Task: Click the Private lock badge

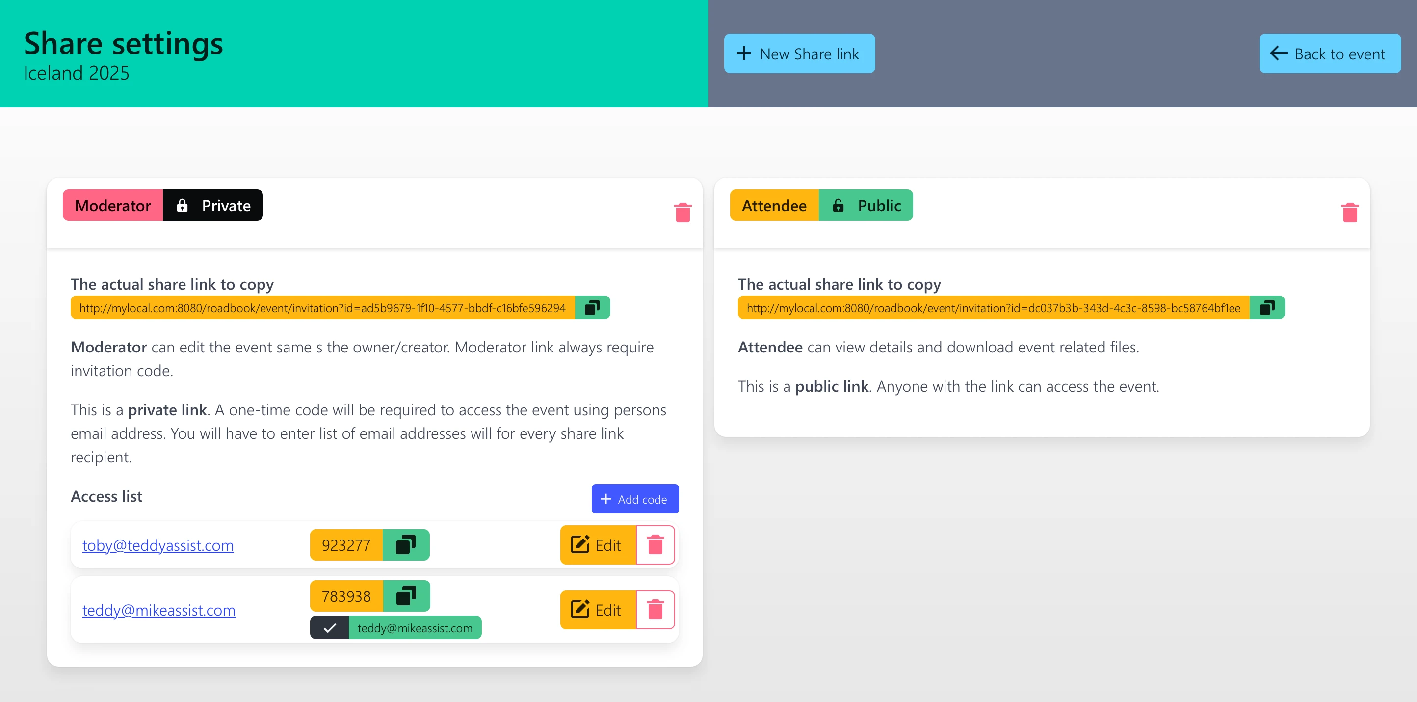Action: click(x=213, y=205)
